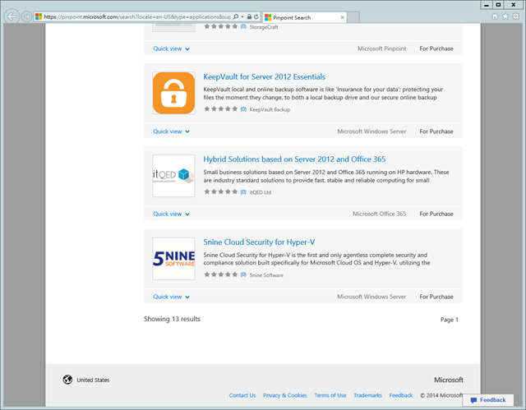Open KeepVault for Server 2012 Essentials link
This screenshot has width=526, height=410.
point(265,76)
